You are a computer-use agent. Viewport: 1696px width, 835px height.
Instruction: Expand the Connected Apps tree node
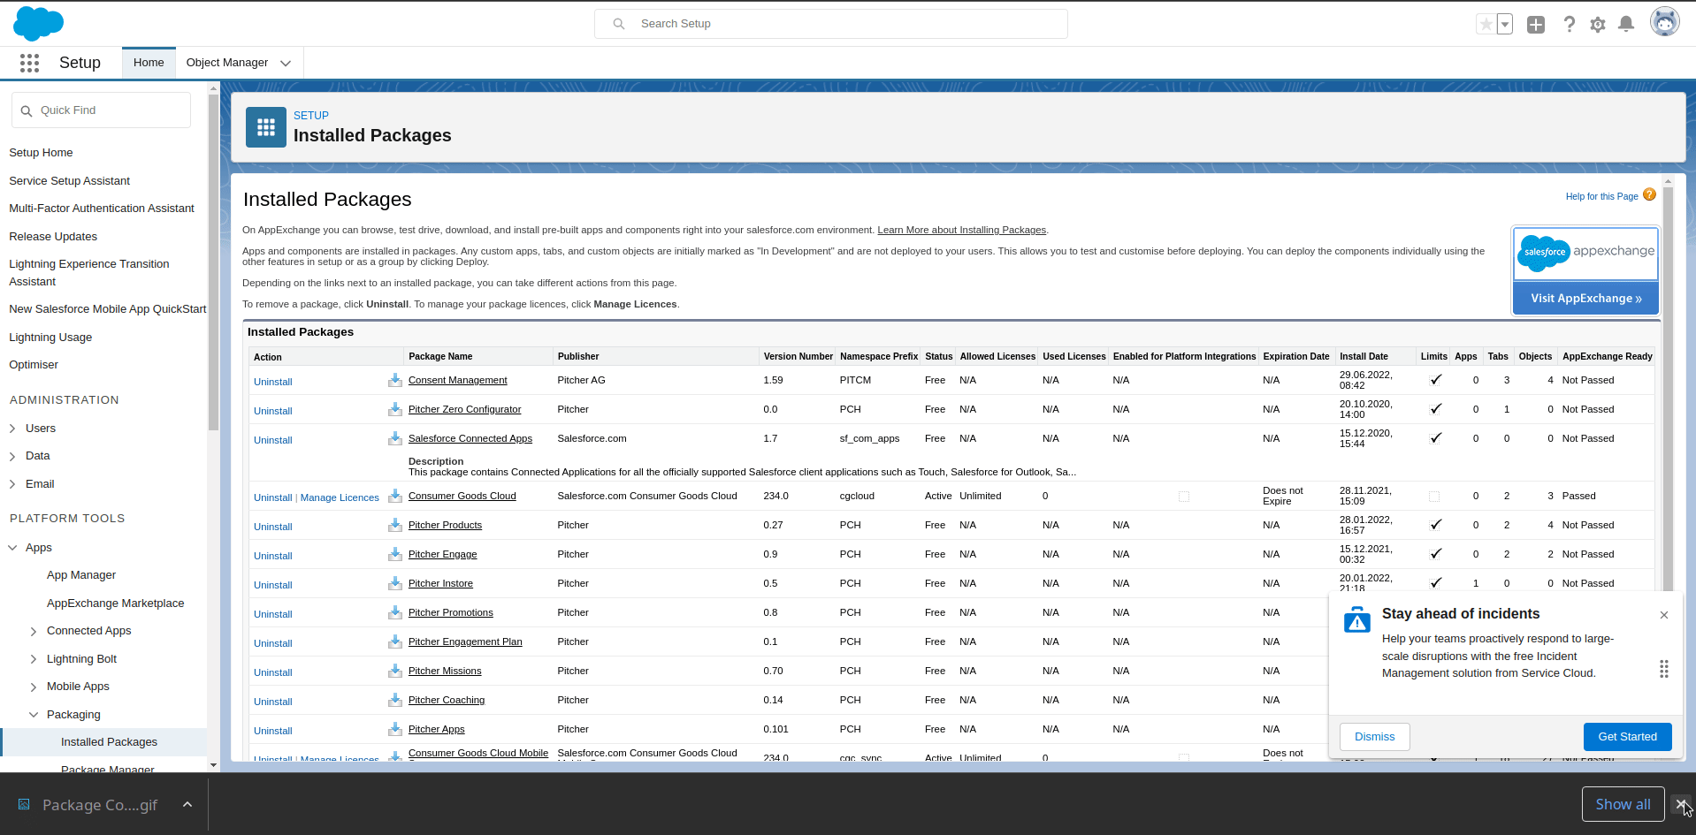point(34,631)
